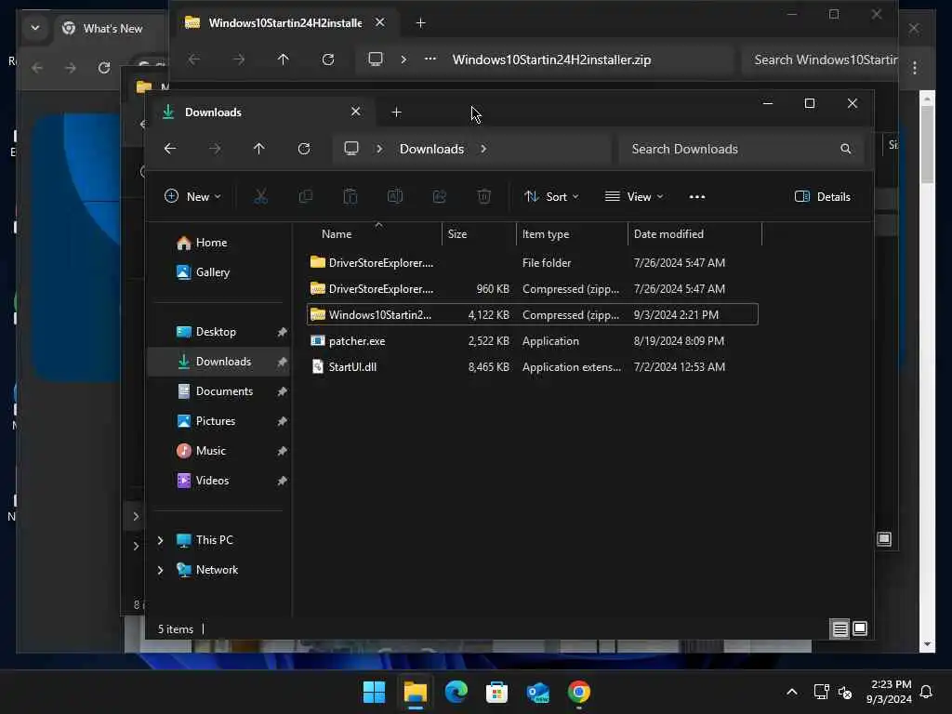Screen dimensions: 952x714
Task: Select Windows10Startin24H2installer tab in back window
Action: 284,23
